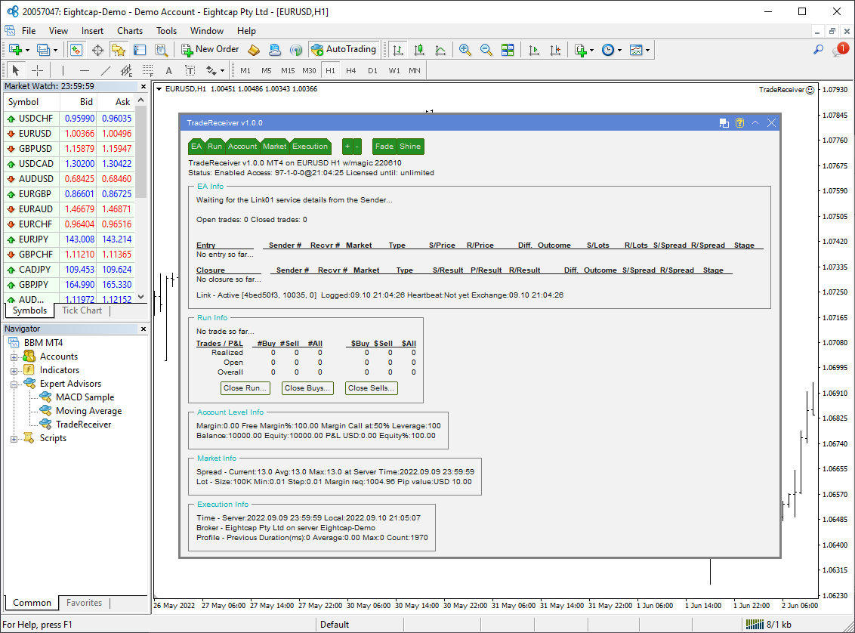Open the Tools menu
The width and height of the screenshot is (855, 633).
click(166, 31)
